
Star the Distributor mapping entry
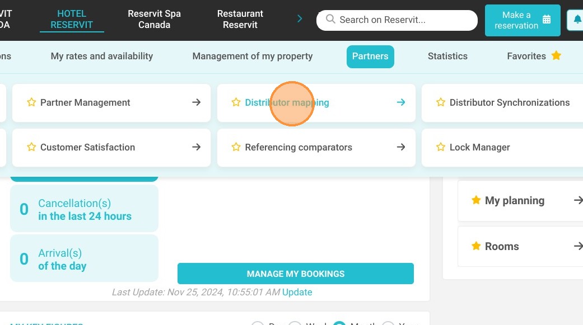click(236, 102)
